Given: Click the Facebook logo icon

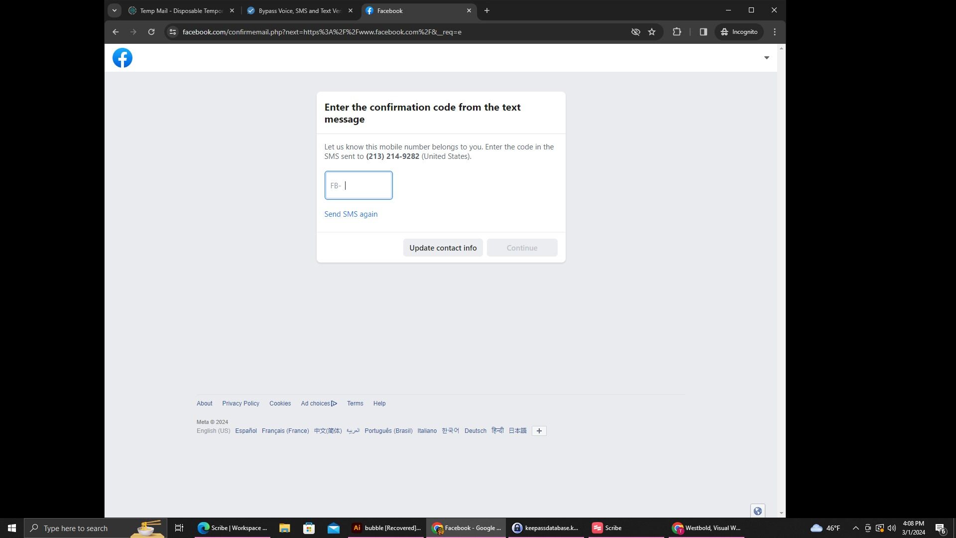Looking at the screenshot, I should tap(122, 58).
